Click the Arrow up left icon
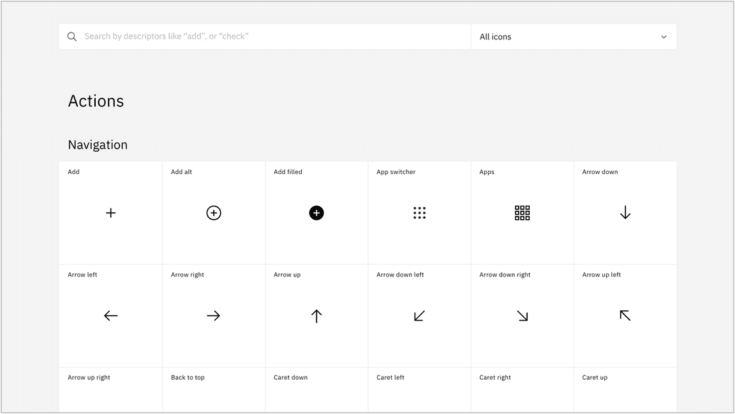The width and height of the screenshot is (735, 414). point(625,315)
